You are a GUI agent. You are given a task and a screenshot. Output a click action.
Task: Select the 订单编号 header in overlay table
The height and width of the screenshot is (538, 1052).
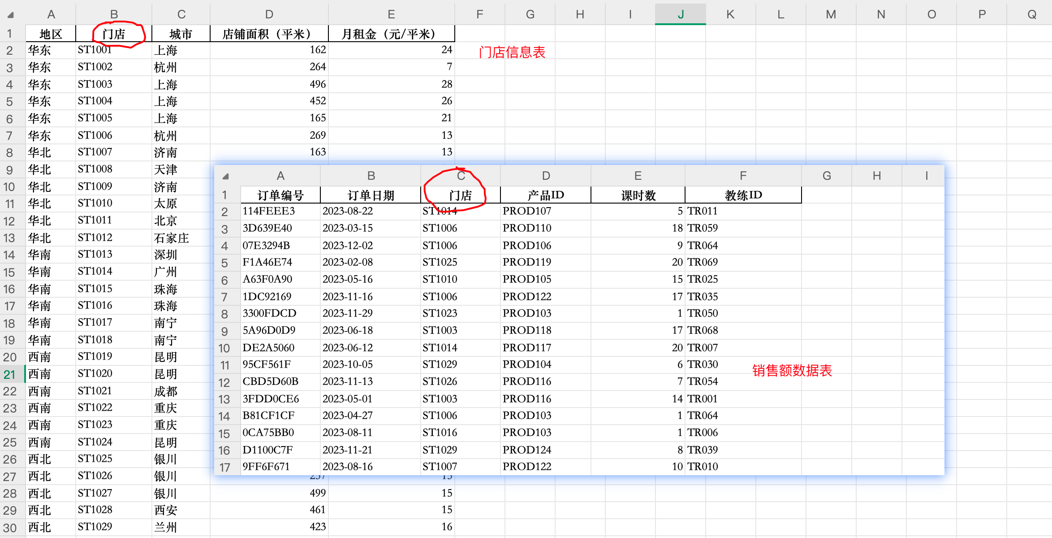click(280, 195)
